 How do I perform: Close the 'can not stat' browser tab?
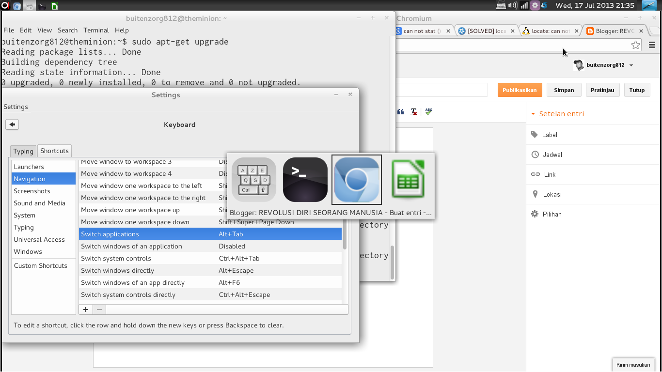pyautogui.click(x=448, y=31)
